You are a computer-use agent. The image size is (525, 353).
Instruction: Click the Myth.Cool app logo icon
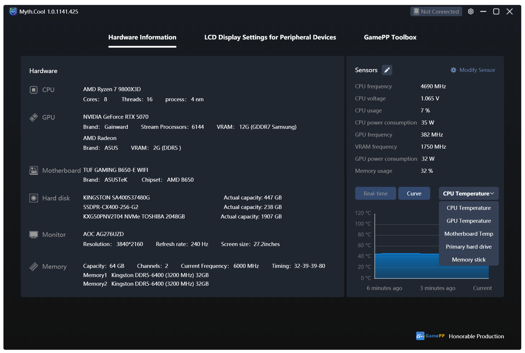tap(13, 11)
